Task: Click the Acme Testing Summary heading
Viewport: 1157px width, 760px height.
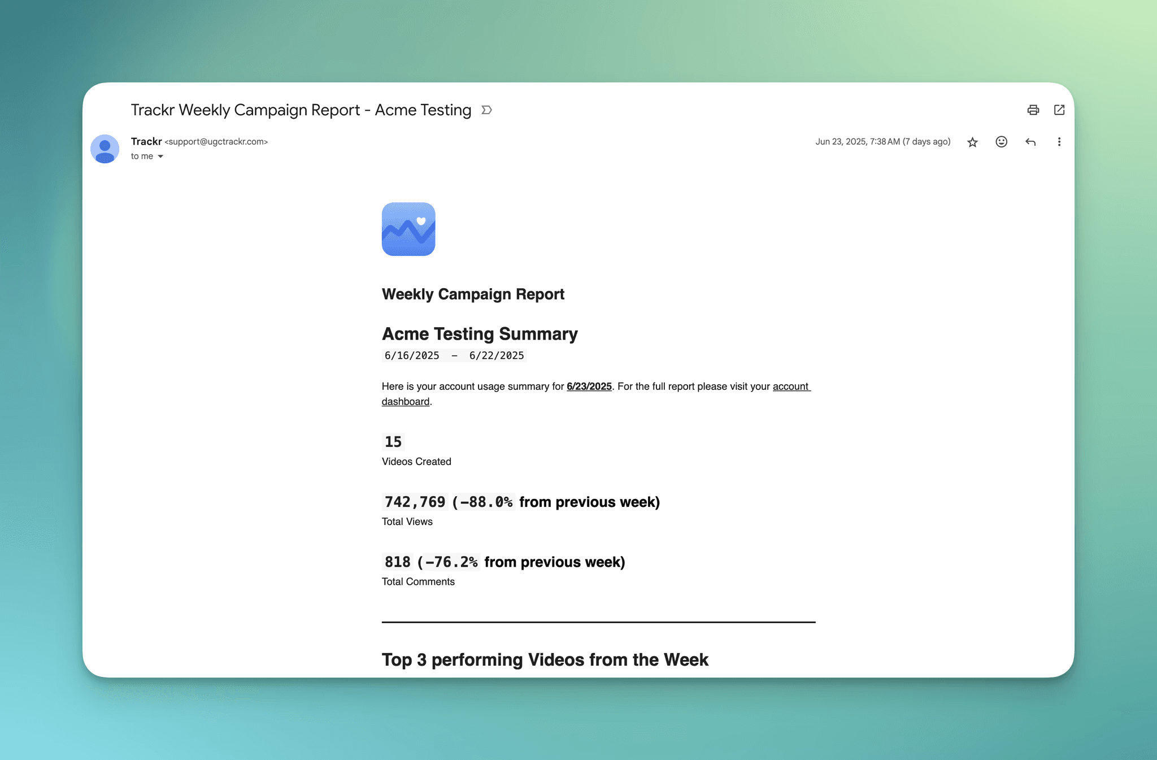Action: (x=480, y=334)
